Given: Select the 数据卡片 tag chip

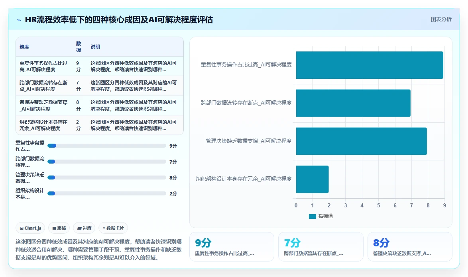Looking at the screenshot, I should 113,228.
